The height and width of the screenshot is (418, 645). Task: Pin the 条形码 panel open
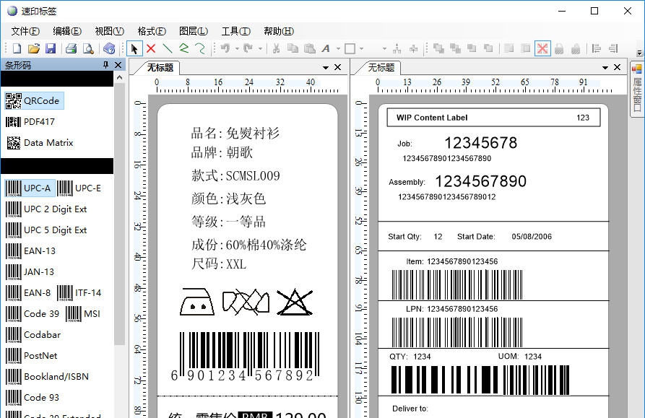point(104,64)
